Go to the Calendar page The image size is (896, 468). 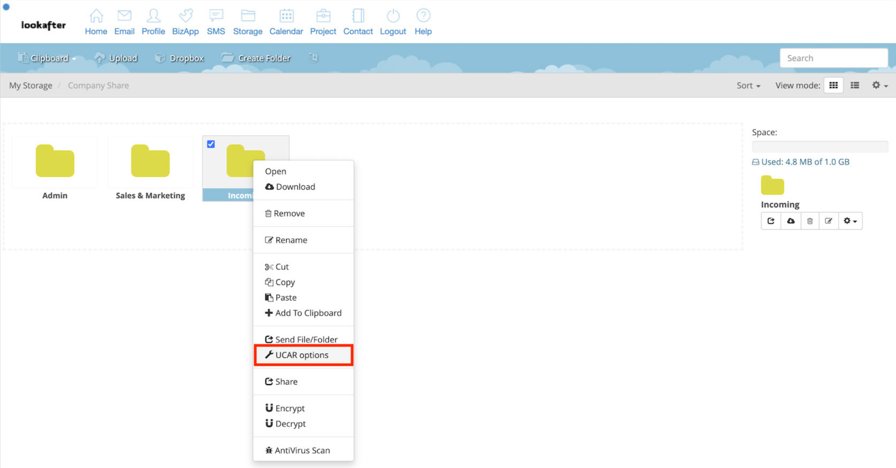286,22
